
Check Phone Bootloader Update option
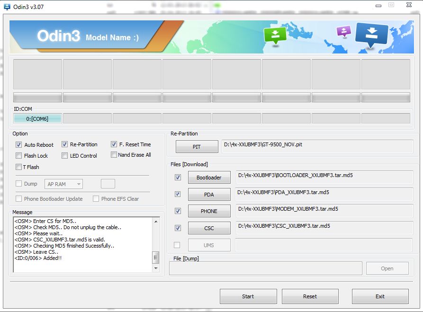click(x=18, y=199)
